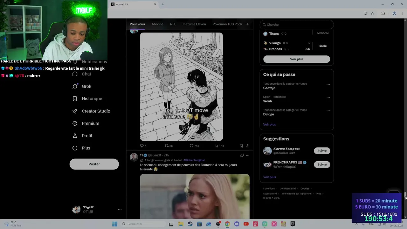Open Discord from the taskbar
Screen dimensions: 407x229
click(237, 224)
